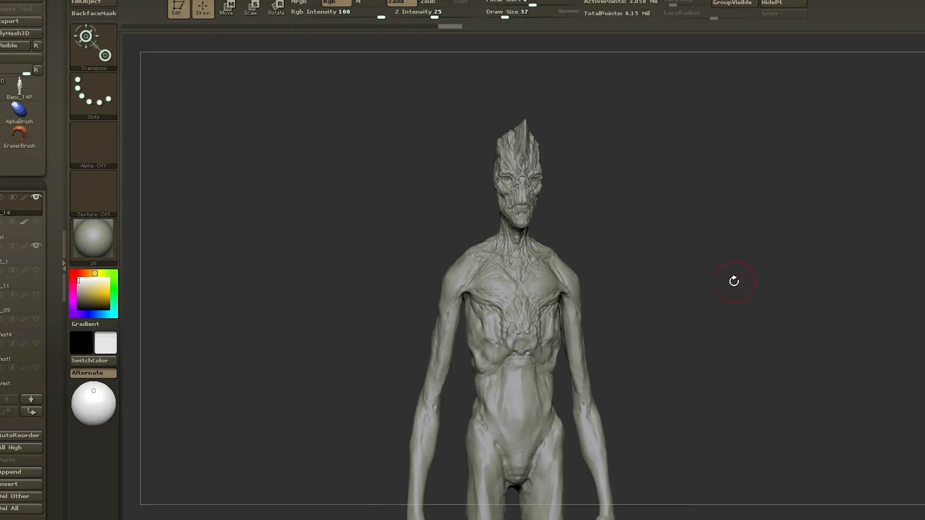This screenshot has height=520, width=925.
Task: Click the white light direction sphere
Action: pos(93,403)
